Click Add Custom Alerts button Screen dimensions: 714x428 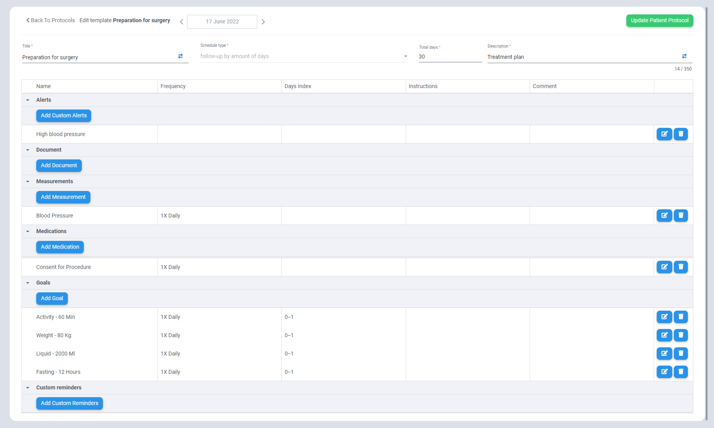pos(64,116)
